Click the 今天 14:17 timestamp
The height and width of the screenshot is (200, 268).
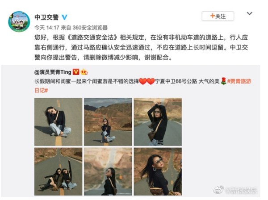click(x=47, y=28)
